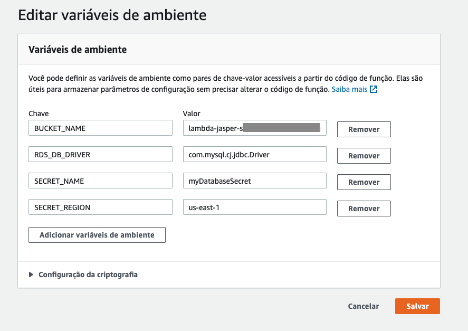Click the SECRET_REGION key field
This screenshot has width=468, height=331.
click(100, 207)
